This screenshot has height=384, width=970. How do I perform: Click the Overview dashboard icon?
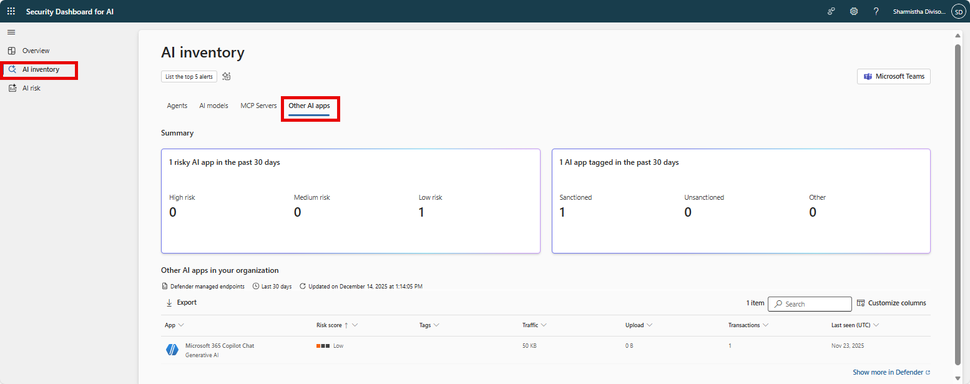pos(12,51)
